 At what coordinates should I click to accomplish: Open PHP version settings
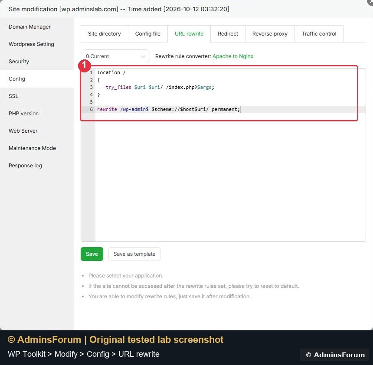point(23,114)
